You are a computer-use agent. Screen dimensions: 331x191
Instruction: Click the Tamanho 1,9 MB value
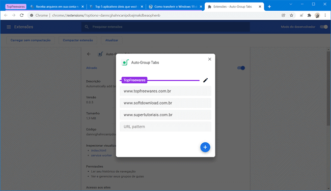pos(91,118)
